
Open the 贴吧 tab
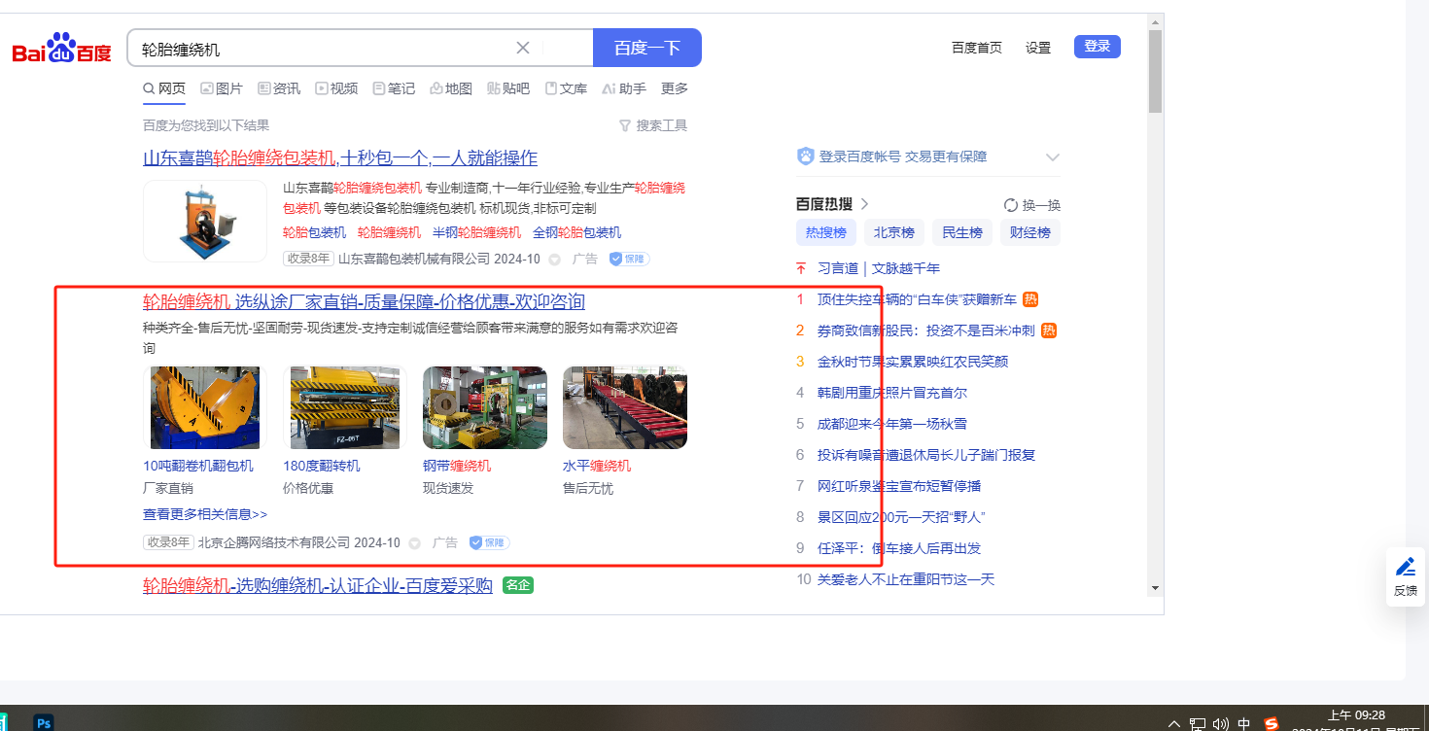[508, 88]
